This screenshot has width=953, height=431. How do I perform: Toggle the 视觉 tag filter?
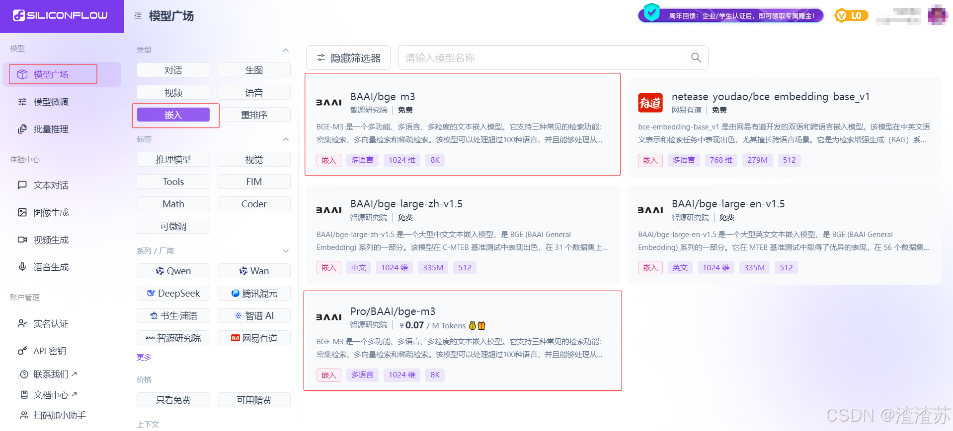254,159
